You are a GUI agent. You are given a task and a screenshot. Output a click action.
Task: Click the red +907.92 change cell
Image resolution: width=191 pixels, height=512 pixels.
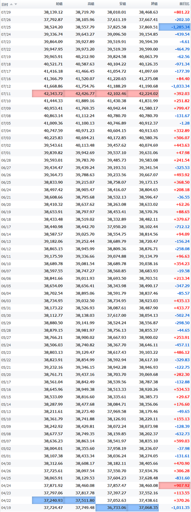coord(175,486)
